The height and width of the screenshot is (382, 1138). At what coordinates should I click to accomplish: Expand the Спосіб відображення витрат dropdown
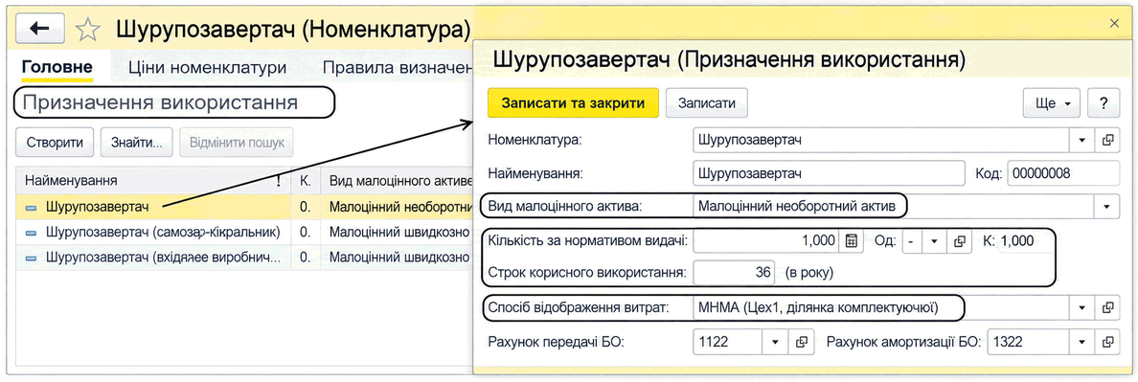pyautogui.click(x=1081, y=308)
